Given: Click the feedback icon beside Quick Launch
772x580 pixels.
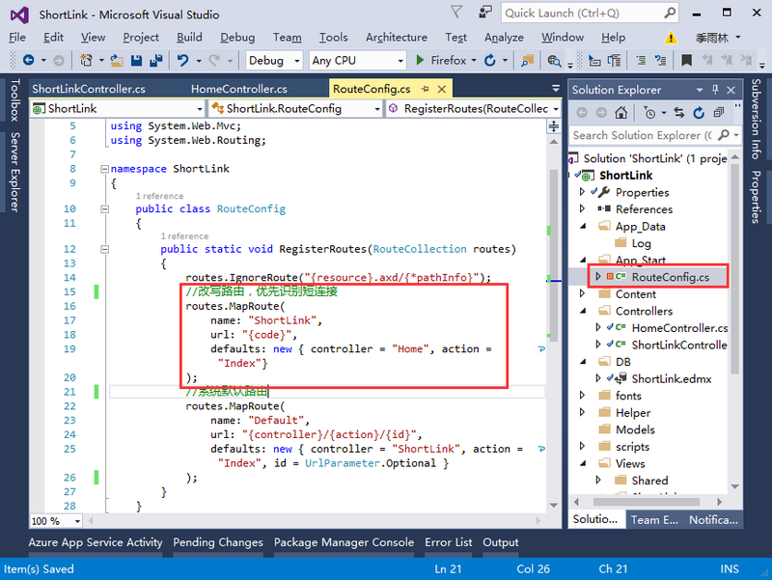Looking at the screenshot, I should click(x=485, y=12).
